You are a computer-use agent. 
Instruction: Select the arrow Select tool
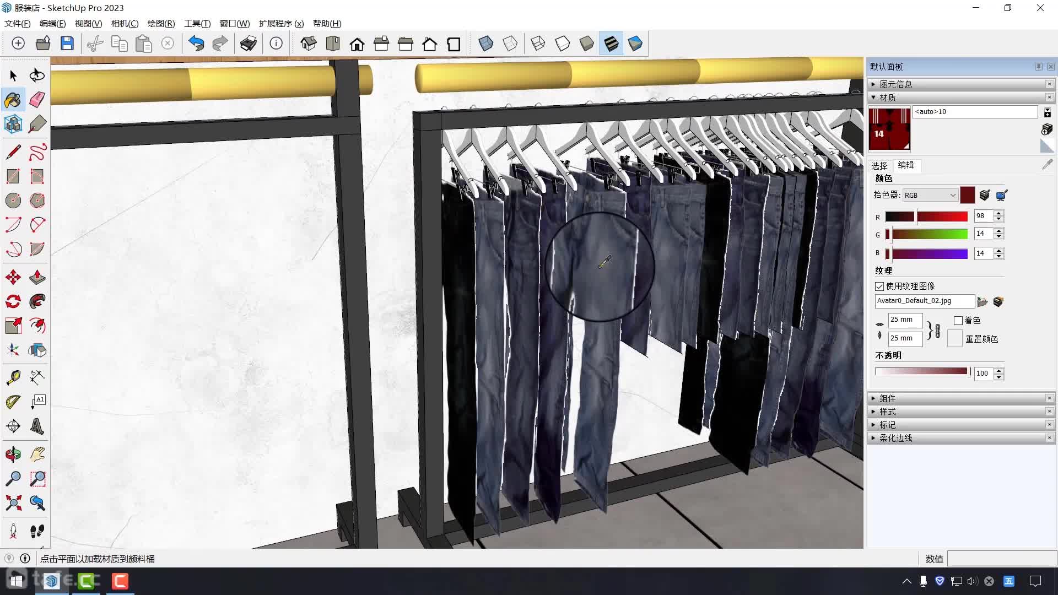13,75
